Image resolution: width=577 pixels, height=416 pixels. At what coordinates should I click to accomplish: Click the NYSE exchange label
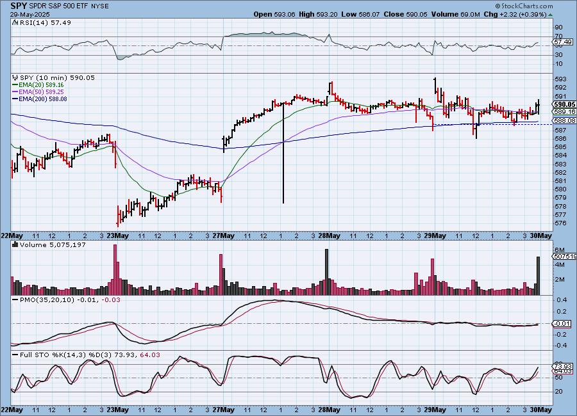pyautogui.click(x=101, y=6)
